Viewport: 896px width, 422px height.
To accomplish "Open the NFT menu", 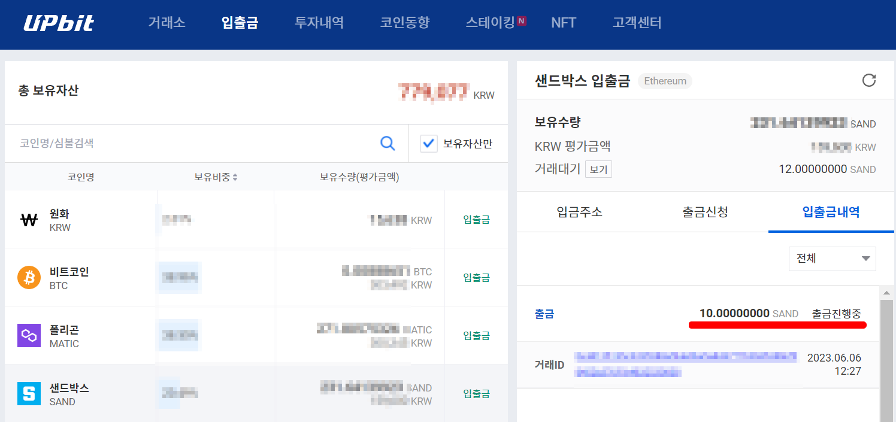I will click(x=564, y=23).
